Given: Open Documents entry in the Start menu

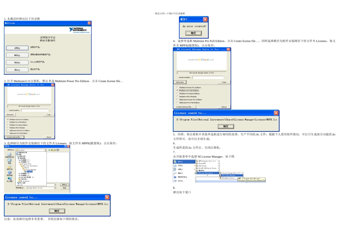Looking at the screenshot, I should click(185, 166).
